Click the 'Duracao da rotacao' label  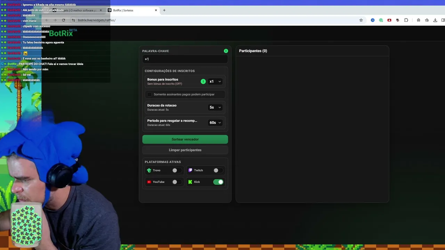tap(162, 106)
